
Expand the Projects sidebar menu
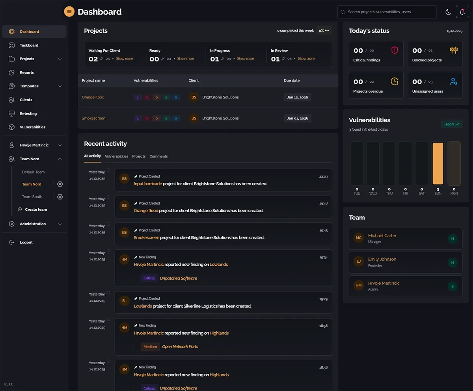[60, 59]
